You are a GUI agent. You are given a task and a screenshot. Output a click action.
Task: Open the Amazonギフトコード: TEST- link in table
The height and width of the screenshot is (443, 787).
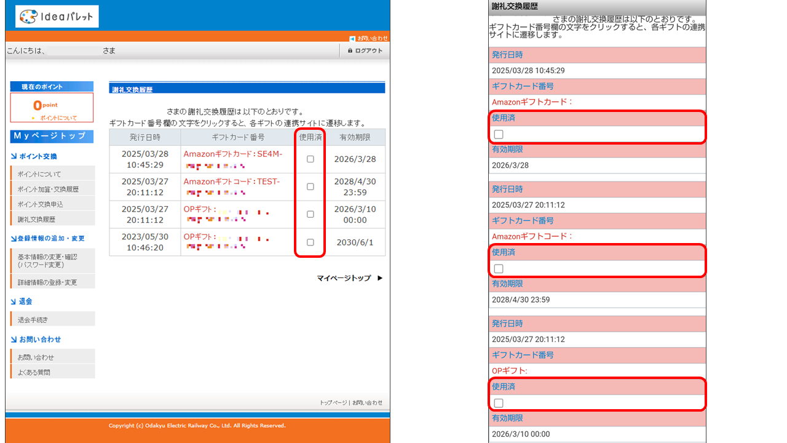coord(231,182)
